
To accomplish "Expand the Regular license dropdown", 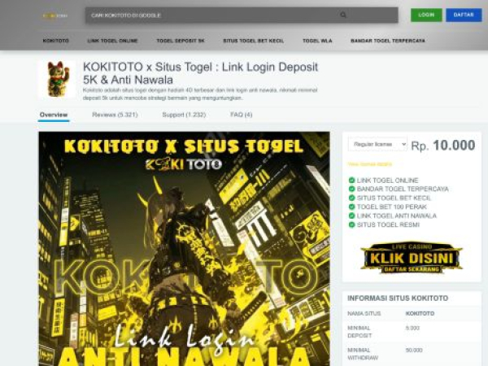I will 377,145.
